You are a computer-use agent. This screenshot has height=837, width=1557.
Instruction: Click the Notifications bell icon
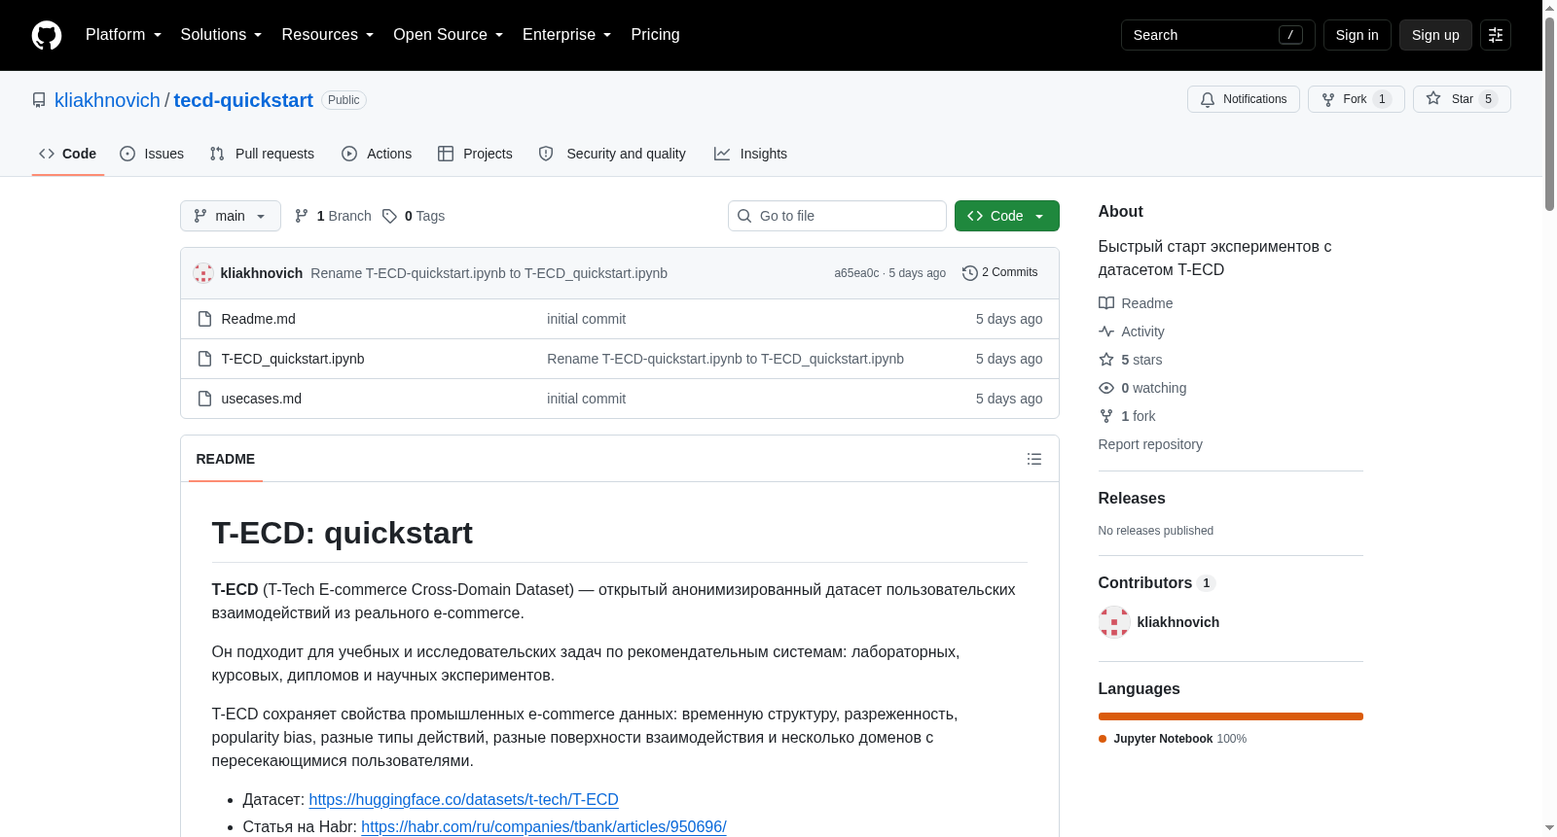1208,99
